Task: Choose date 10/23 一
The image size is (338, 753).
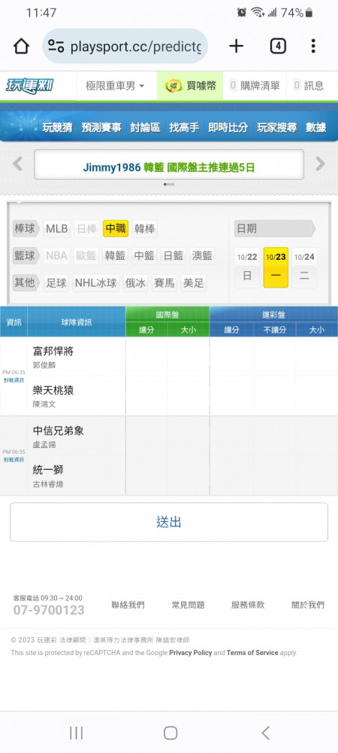Action: tap(276, 267)
